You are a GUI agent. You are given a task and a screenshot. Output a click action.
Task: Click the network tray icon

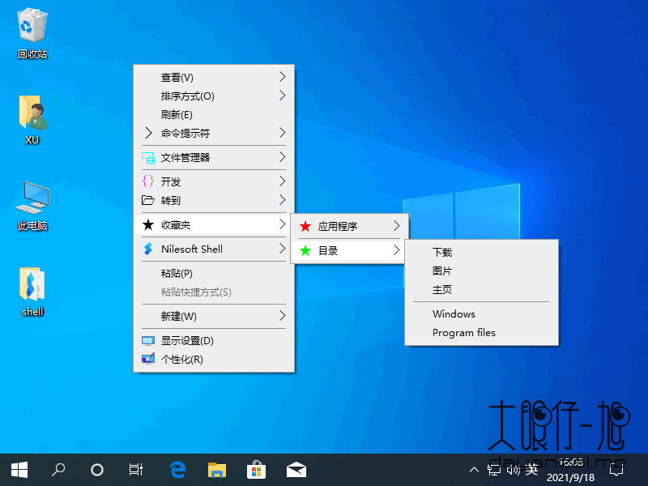point(494,470)
